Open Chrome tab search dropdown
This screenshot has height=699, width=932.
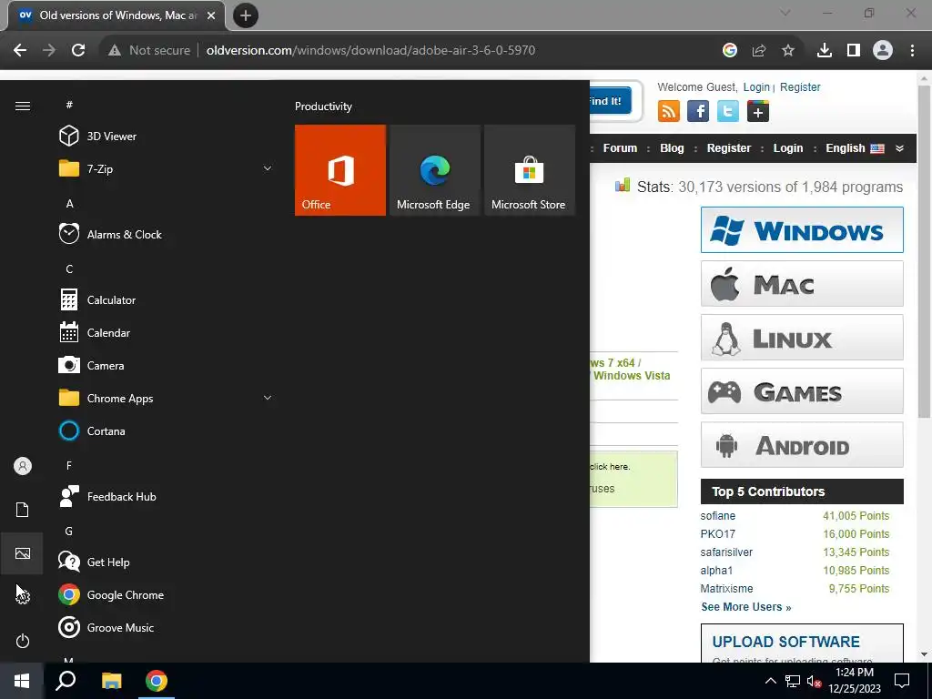(785, 13)
